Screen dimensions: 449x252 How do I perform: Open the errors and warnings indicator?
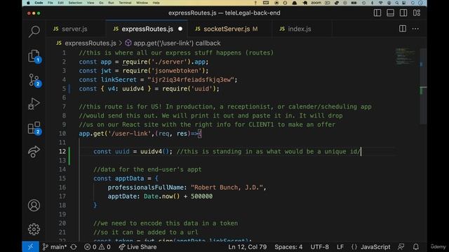point(98,247)
